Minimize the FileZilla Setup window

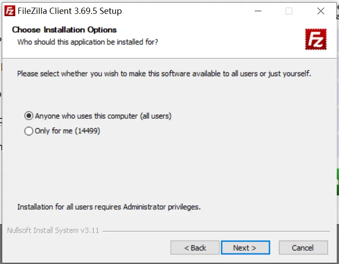point(257,11)
